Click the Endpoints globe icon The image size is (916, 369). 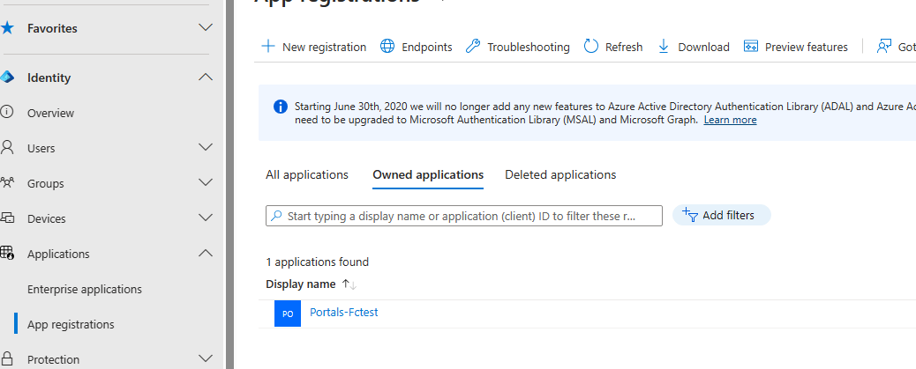point(387,47)
